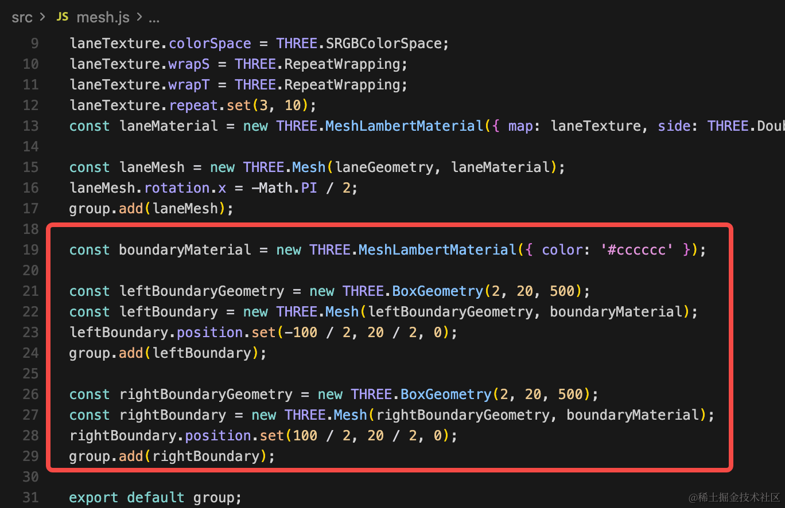The height and width of the screenshot is (508, 785).
Task: Click 'position' on line 28
Action: click(x=218, y=436)
